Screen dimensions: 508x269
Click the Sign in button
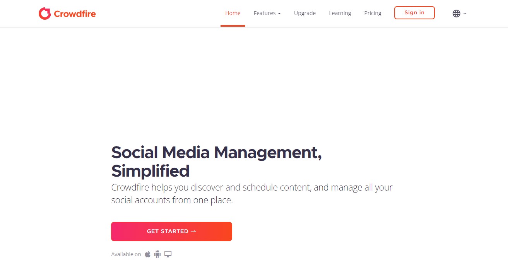click(414, 13)
